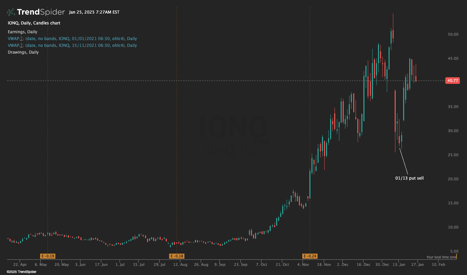Click the 10.00 price axis label
The height and width of the screenshot is (275, 467).
(x=453, y=227)
